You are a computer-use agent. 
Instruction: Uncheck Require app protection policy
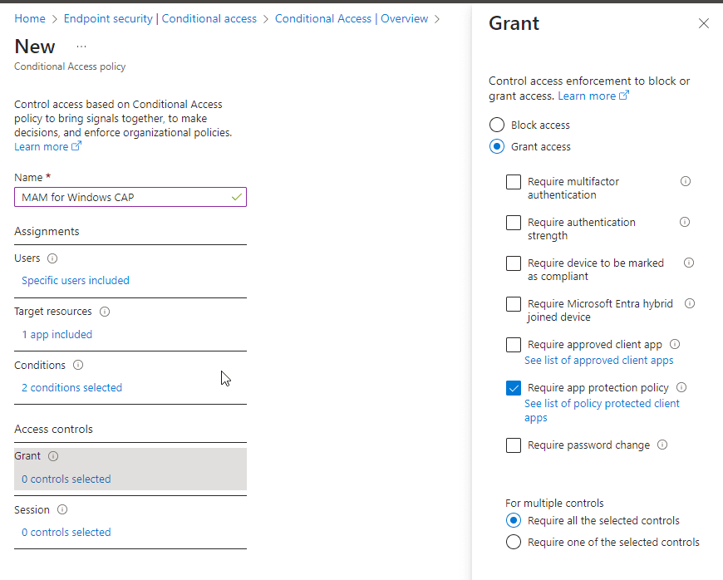point(514,388)
